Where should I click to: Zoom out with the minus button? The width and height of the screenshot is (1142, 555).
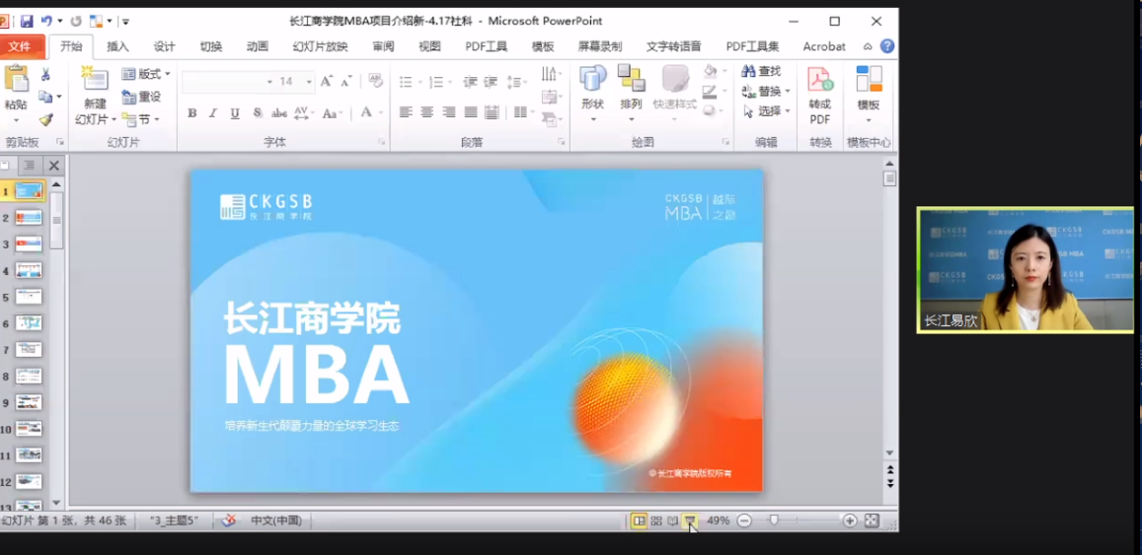[743, 520]
